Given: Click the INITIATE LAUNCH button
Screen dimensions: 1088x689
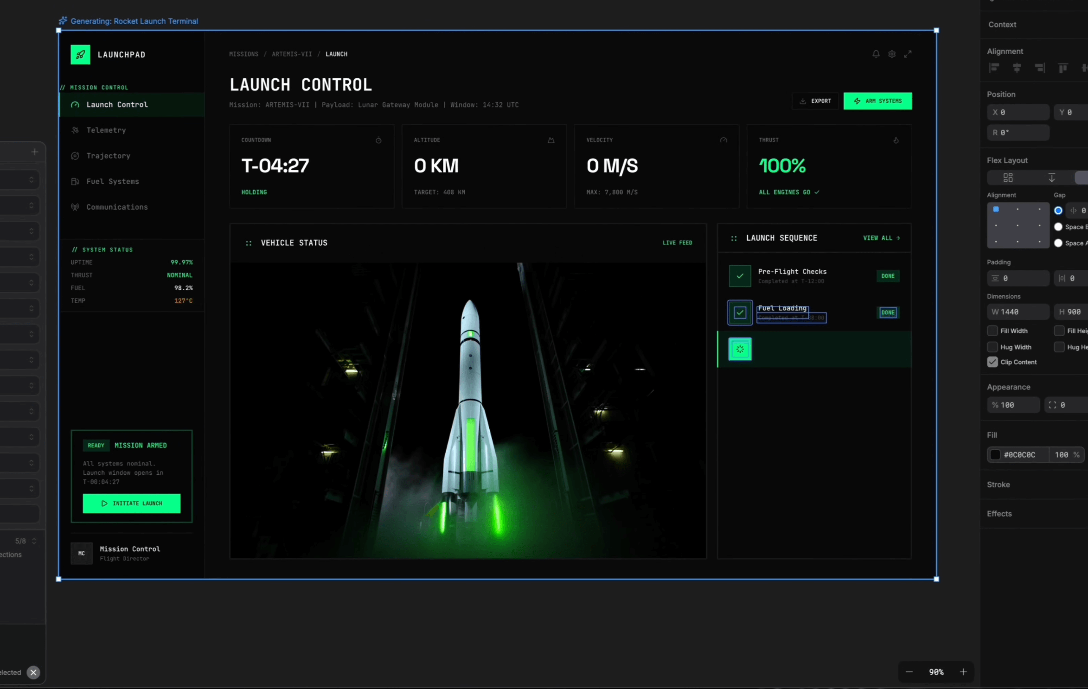Looking at the screenshot, I should [x=132, y=503].
